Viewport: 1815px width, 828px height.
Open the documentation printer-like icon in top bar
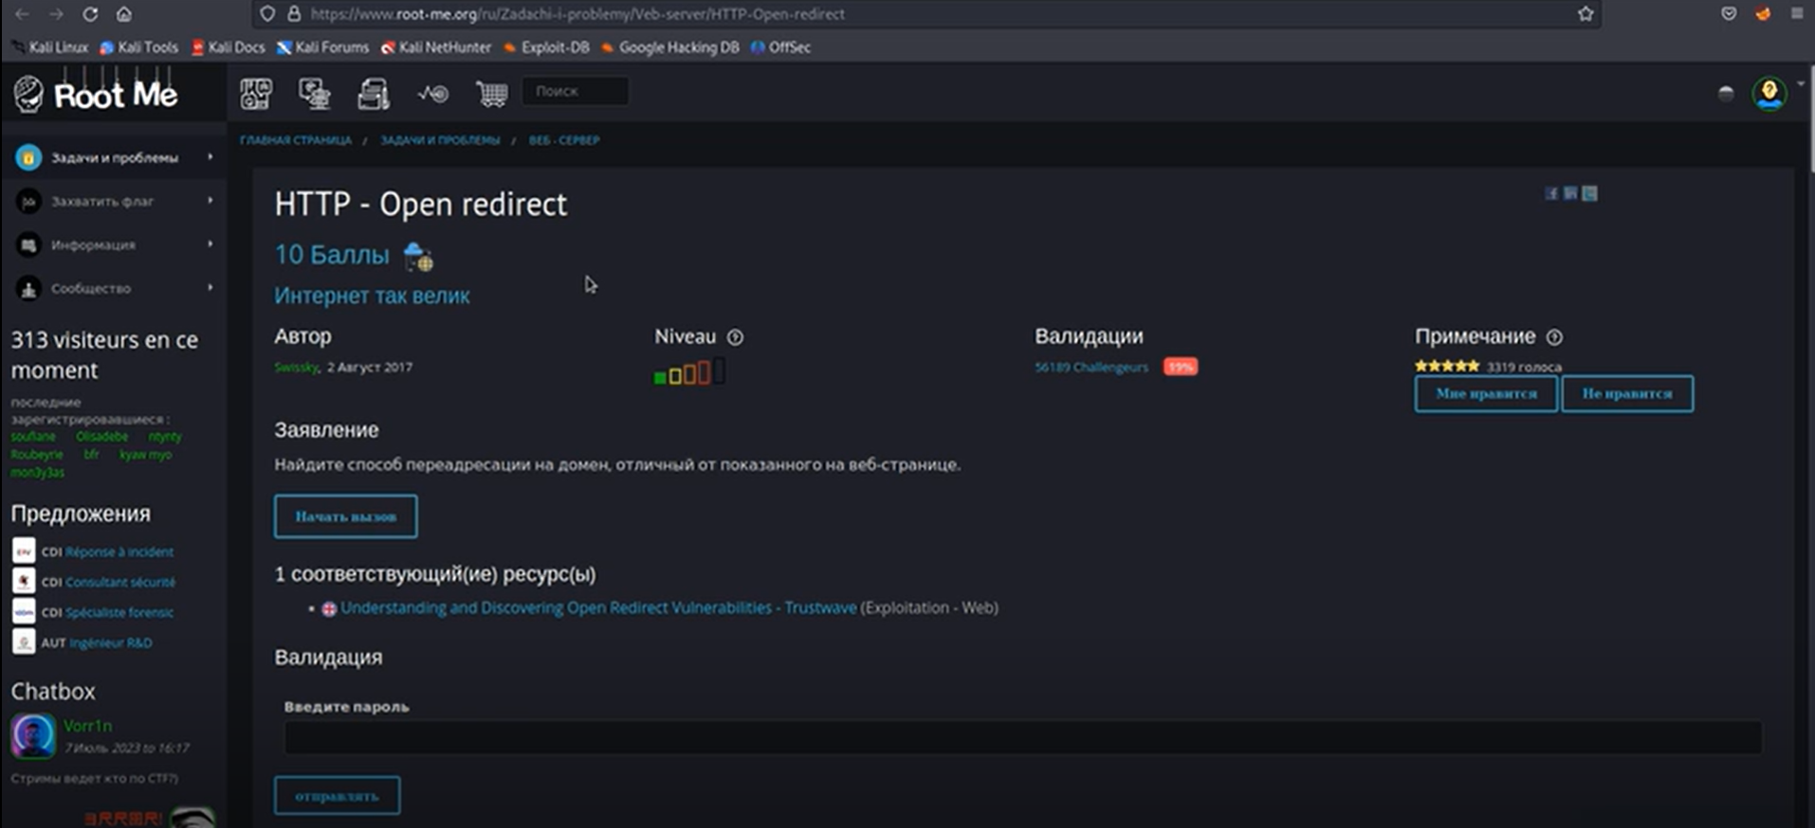(x=374, y=93)
